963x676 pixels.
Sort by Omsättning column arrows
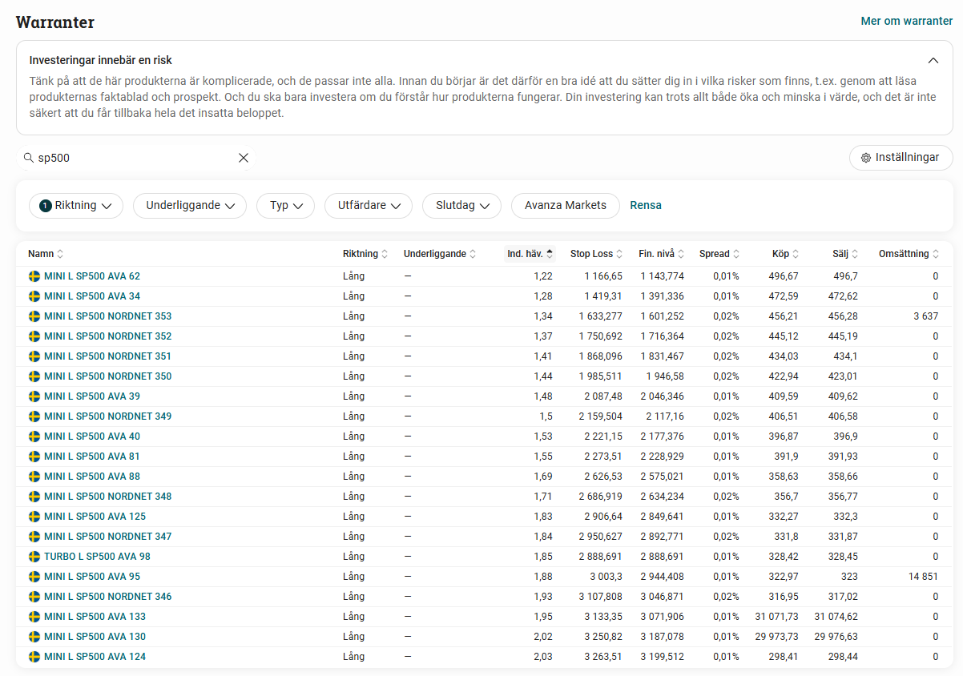(x=935, y=254)
